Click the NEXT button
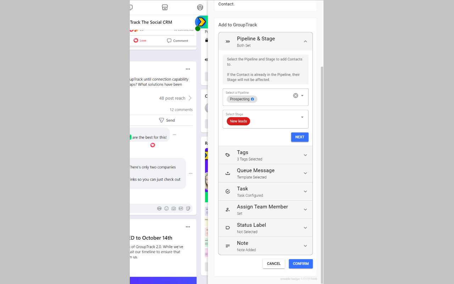The height and width of the screenshot is (284, 454). click(300, 137)
